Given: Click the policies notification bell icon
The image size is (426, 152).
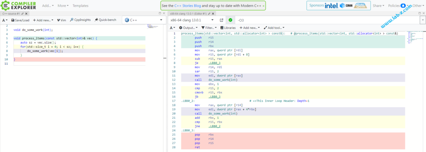Looking at the screenshot, I should click(x=403, y=5).
